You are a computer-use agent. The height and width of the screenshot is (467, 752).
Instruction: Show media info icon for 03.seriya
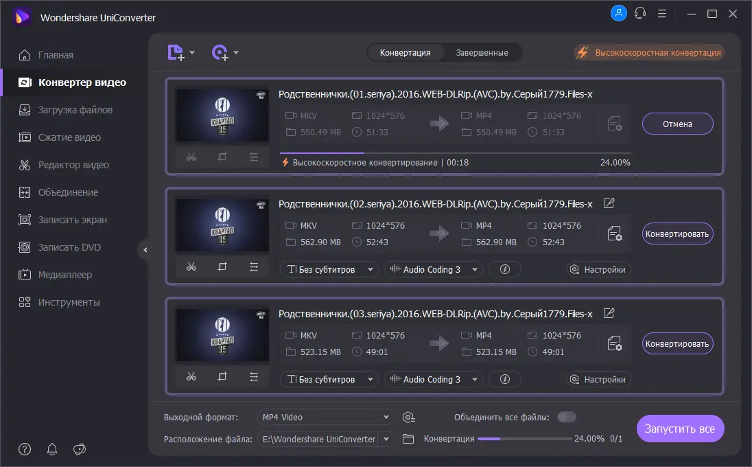point(504,379)
